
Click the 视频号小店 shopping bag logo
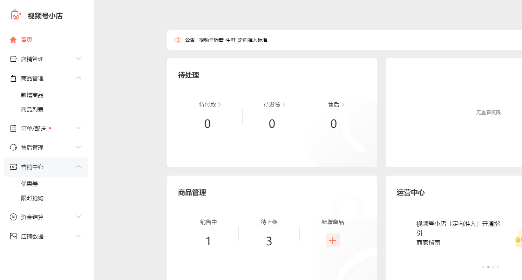point(16,15)
